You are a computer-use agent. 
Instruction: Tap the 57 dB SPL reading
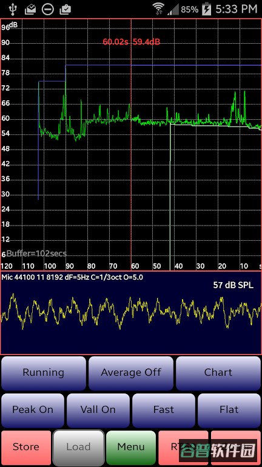click(x=233, y=285)
